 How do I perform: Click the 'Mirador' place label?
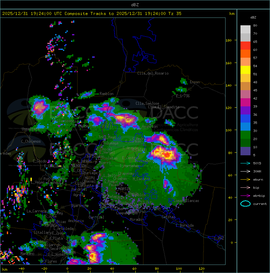137,220
